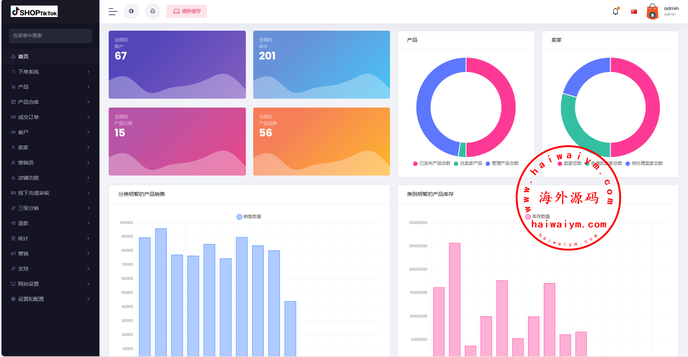Click the Chinese flag language icon
The height and width of the screenshot is (357, 688).
click(x=634, y=11)
